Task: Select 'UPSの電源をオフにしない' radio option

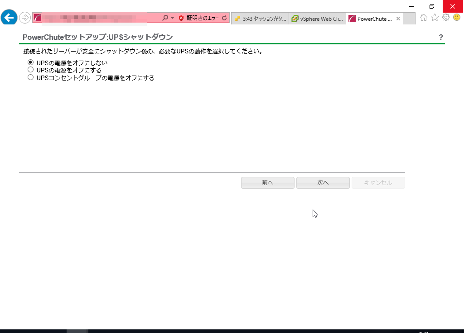Action: (x=31, y=62)
